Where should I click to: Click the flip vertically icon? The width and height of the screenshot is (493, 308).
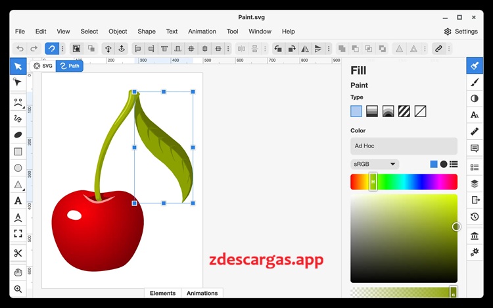click(318, 49)
